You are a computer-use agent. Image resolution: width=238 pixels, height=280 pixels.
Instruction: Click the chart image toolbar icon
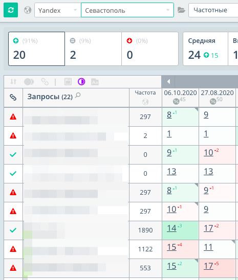point(95,82)
